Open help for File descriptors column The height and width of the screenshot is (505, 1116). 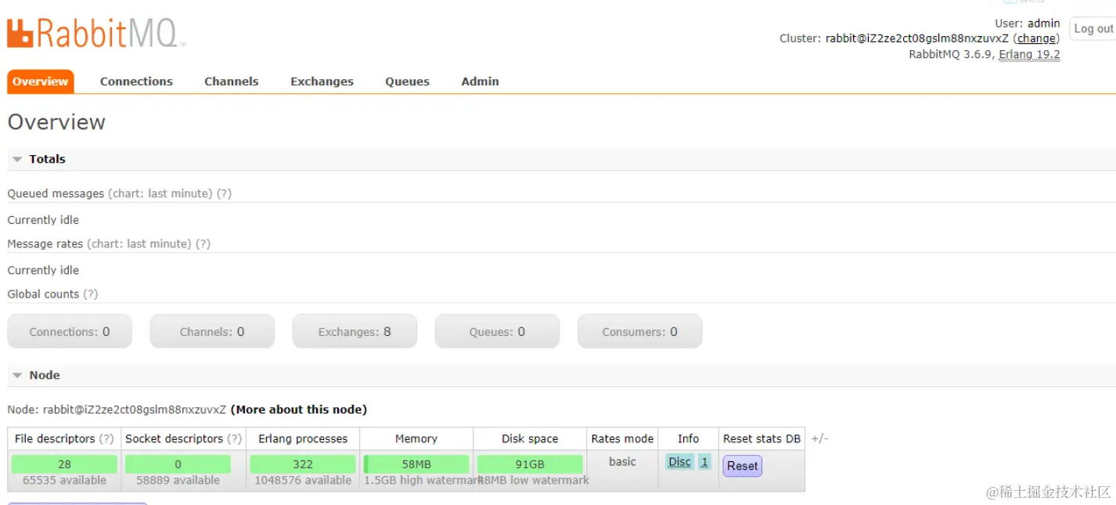tap(106, 438)
